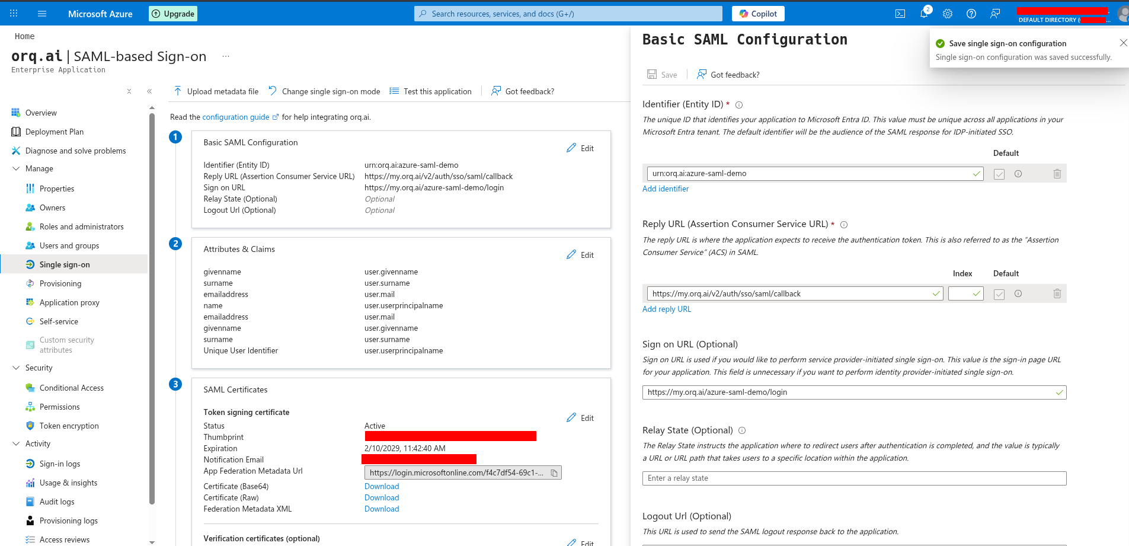This screenshot has height=546, width=1129.
Task: Uncheck the Default checkbox for the identifier
Action: tap(999, 173)
